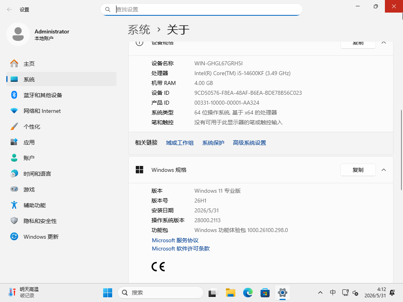
Task: Click the taskbar 搜索 box
Action: pos(161,293)
